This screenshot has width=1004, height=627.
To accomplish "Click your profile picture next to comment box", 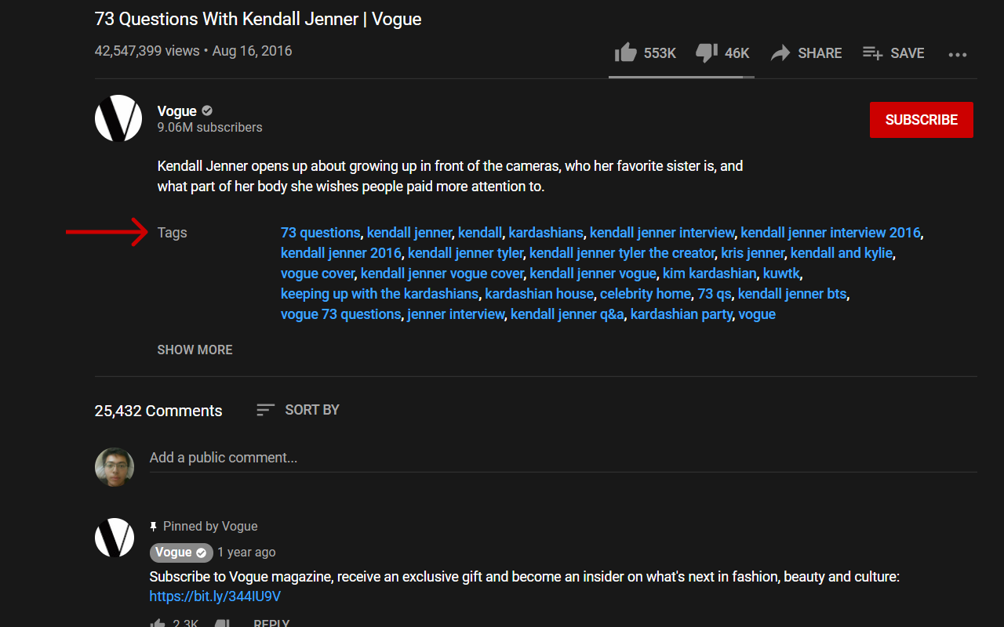I will [114, 466].
